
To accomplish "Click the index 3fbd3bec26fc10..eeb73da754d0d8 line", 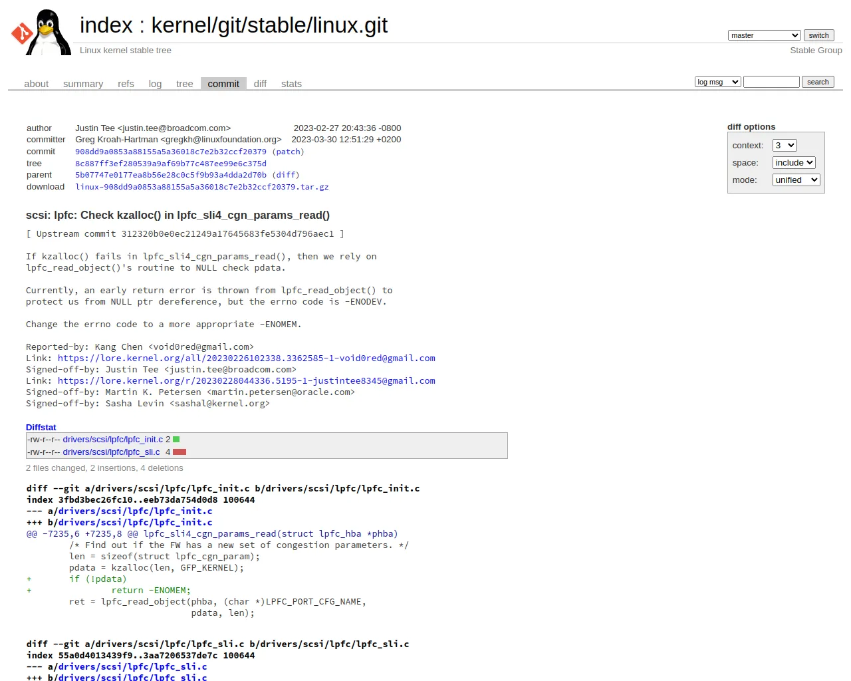I will click(x=141, y=500).
